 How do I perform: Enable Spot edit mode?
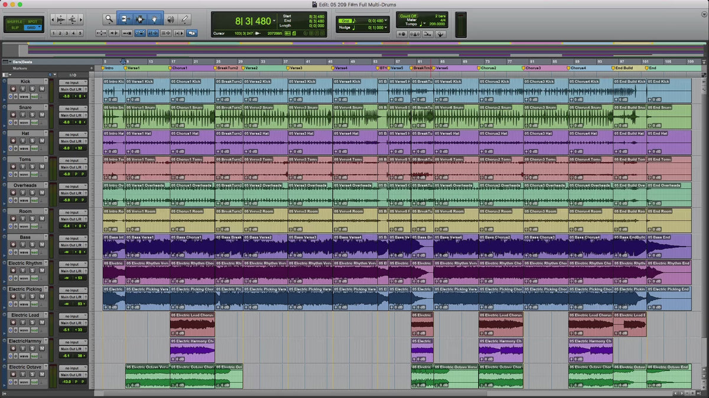pos(34,21)
